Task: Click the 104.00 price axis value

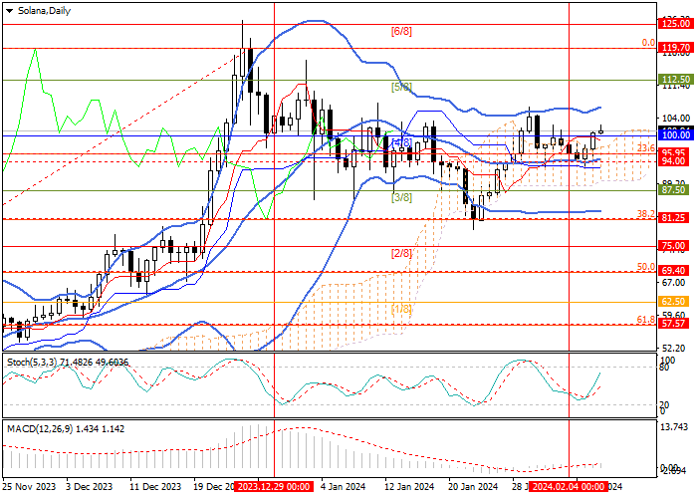Action: coord(676,119)
